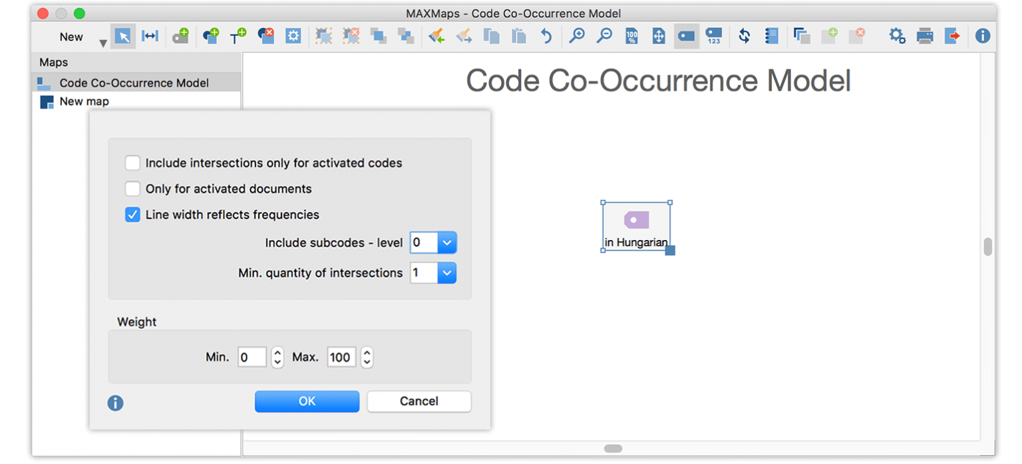Open the New map dropdown arrow
This screenshot has width=1022, height=464.
[x=102, y=43]
